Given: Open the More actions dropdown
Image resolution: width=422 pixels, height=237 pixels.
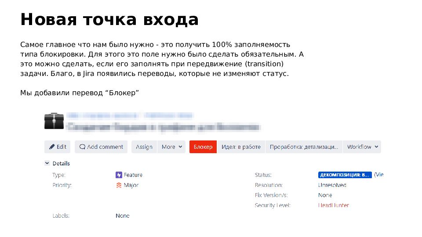Looking at the screenshot, I should tap(171, 147).
